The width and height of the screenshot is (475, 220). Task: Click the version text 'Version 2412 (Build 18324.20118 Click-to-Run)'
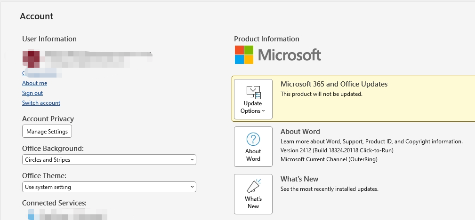click(337, 150)
